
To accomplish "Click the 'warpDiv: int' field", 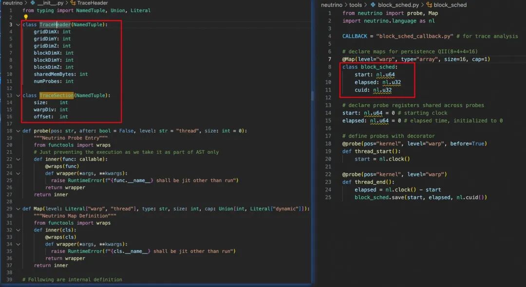I will click(x=51, y=110).
